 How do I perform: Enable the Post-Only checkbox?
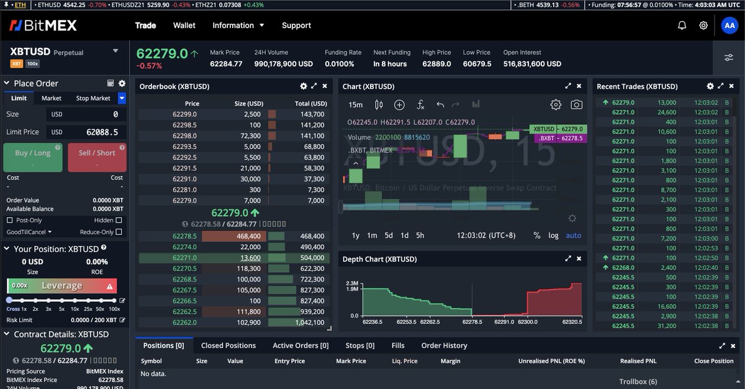point(9,220)
